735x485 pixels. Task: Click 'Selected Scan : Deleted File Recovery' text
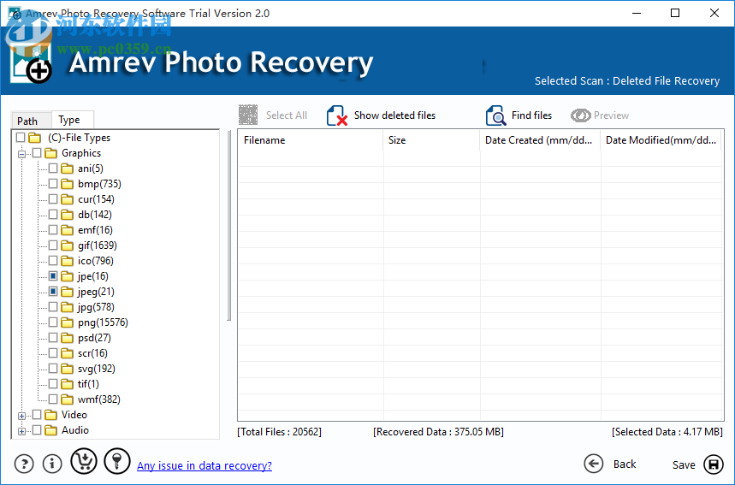click(627, 80)
